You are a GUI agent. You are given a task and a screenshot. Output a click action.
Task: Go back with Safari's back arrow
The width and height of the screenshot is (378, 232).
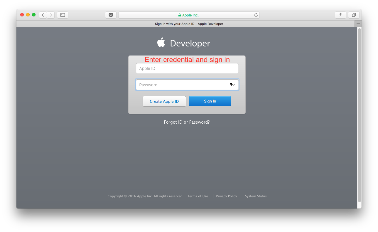click(43, 15)
